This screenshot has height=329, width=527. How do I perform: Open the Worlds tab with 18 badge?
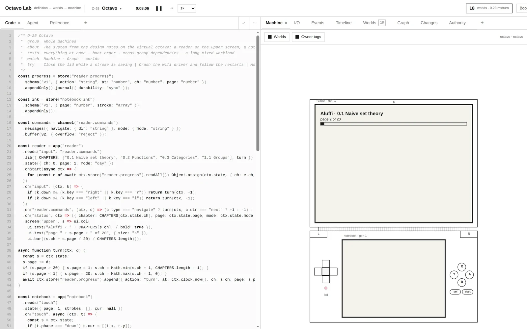point(374,23)
